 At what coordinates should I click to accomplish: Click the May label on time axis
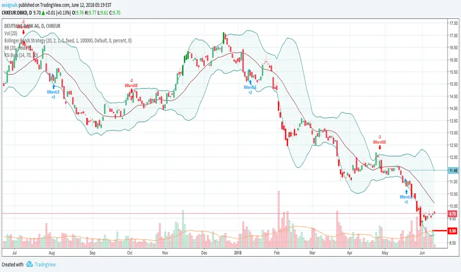pyautogui.click(x=385, y=253)
